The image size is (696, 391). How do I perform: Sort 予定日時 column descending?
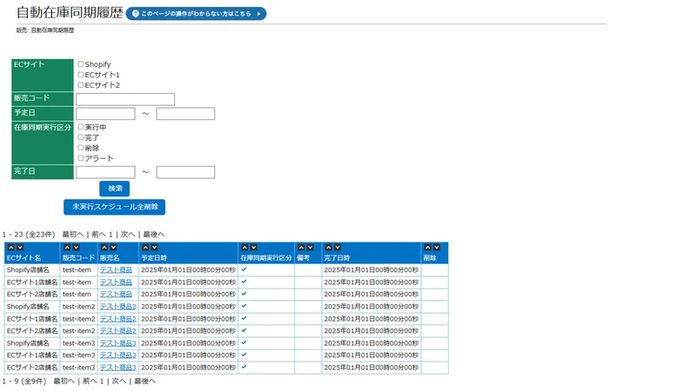155,248
